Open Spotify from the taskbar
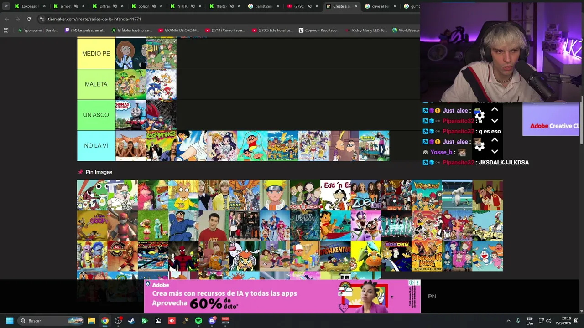Image resolution: width=584 pixels, height=328 pixels. click(x=198, y=321)
